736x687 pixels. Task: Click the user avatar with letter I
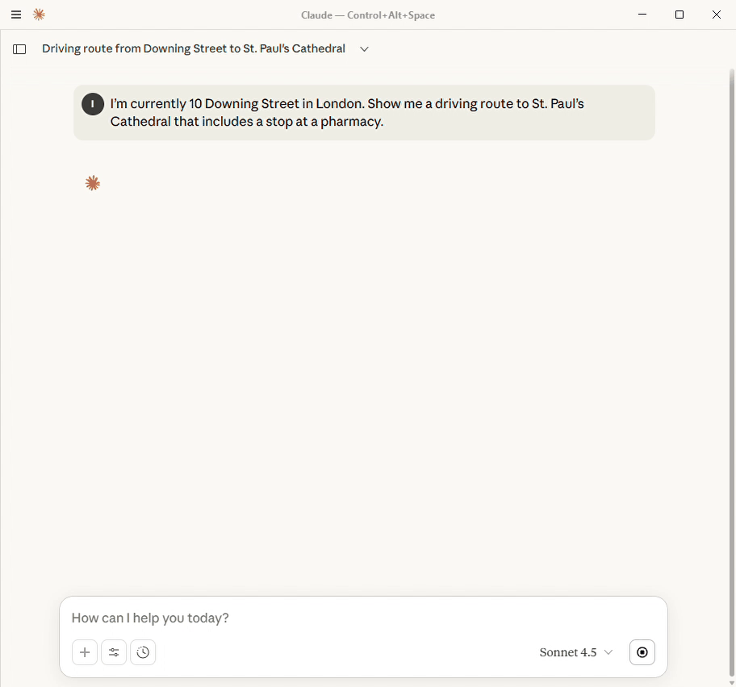point(93,104)
